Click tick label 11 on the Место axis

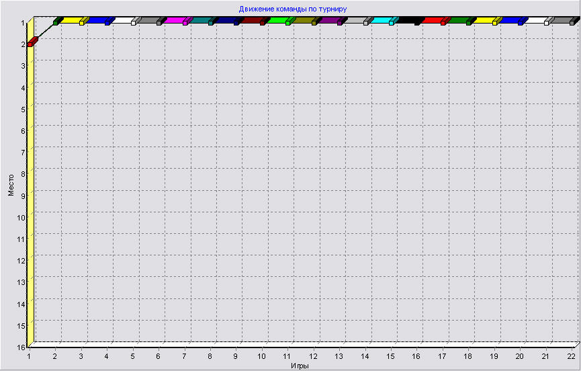click(x=21, y=239)
